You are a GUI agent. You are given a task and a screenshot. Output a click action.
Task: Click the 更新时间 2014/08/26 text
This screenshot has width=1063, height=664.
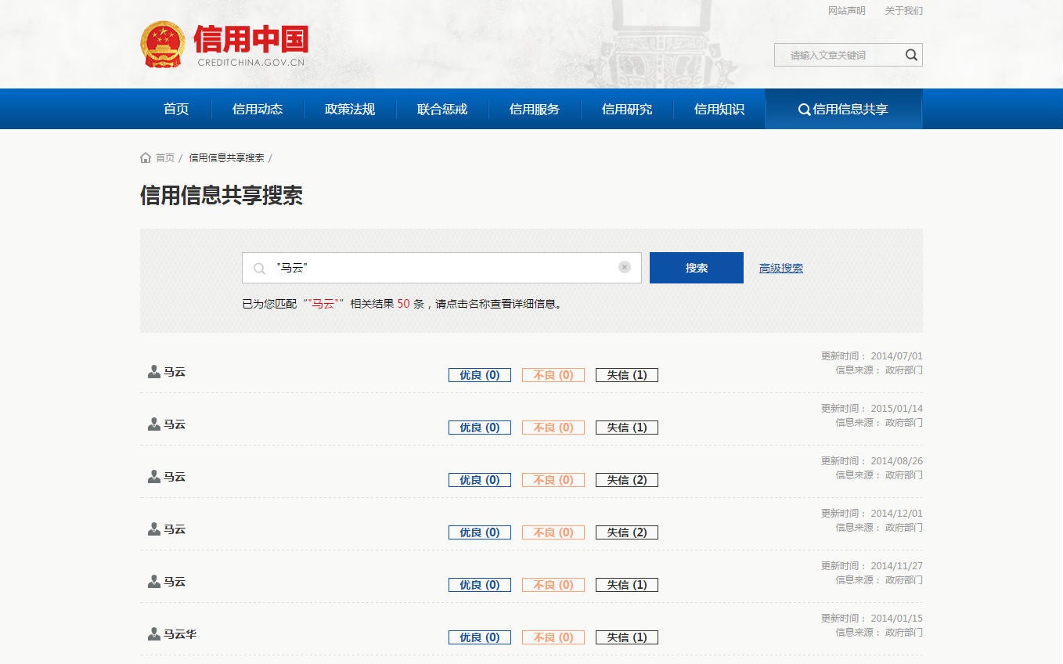[x=872, y=461]
